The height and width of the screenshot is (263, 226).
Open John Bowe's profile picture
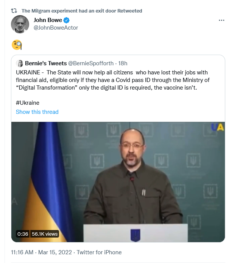tap(20, 24)
